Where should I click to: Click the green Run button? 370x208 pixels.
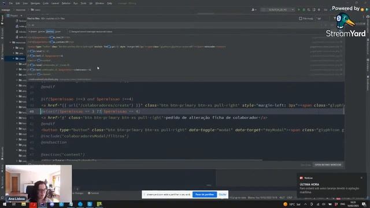pos(299,10)
